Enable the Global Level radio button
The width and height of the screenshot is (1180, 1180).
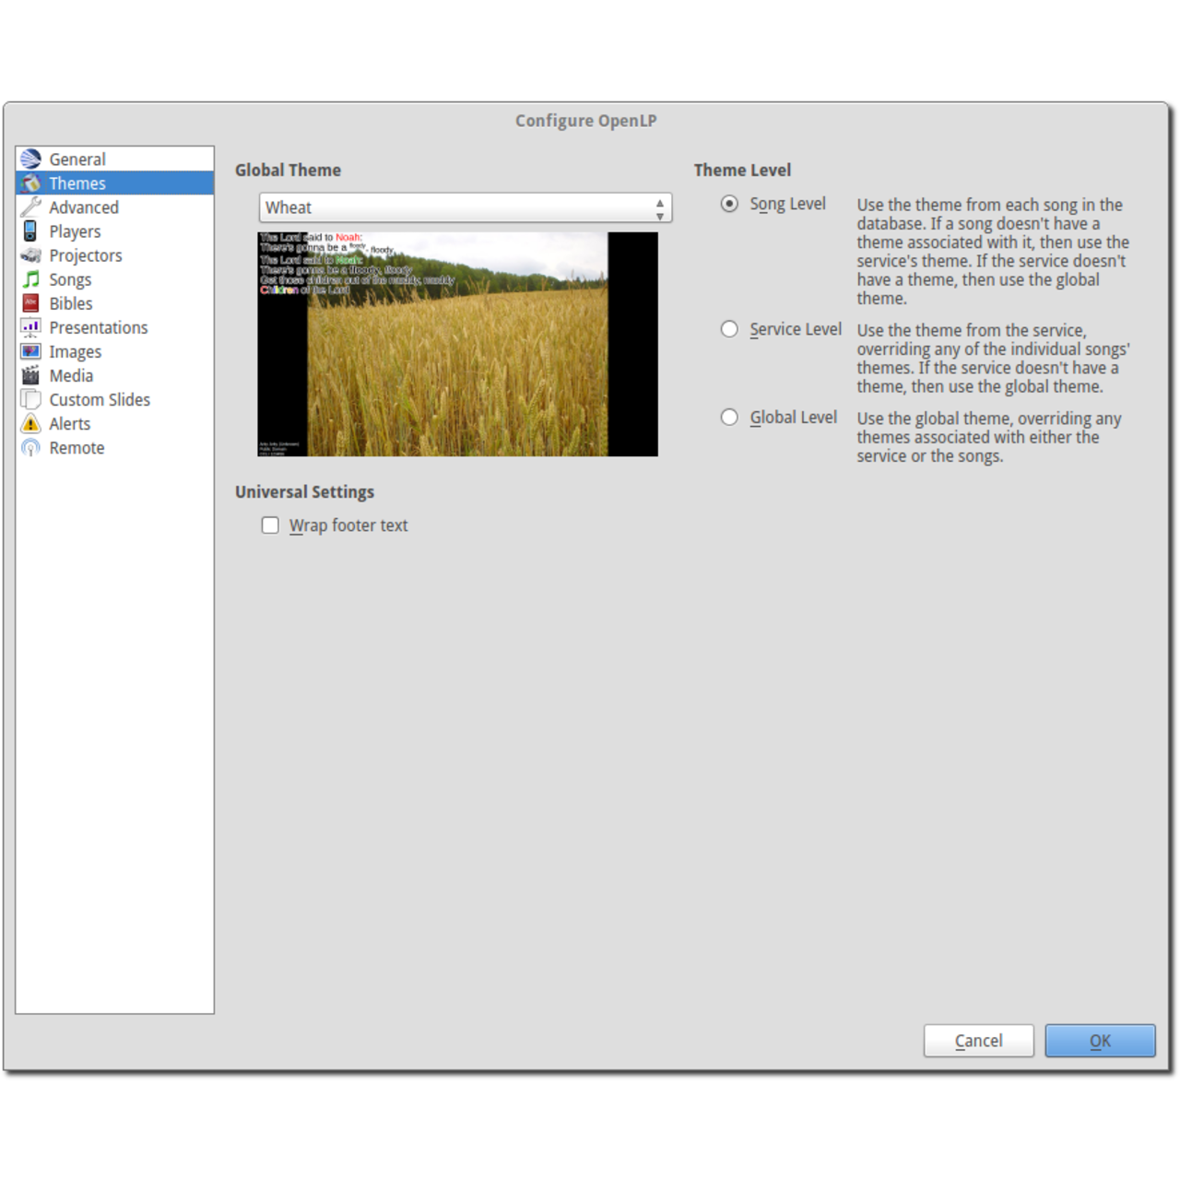tap(729, 418)
